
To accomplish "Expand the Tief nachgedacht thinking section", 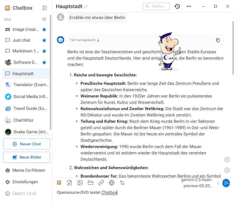I will point(84,40).
